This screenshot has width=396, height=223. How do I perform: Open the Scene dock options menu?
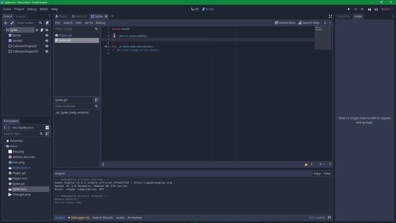[49, 16]
